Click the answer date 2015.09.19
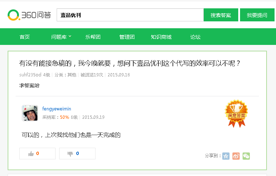Screen dimensions: 276x176 tap(93, 117)
